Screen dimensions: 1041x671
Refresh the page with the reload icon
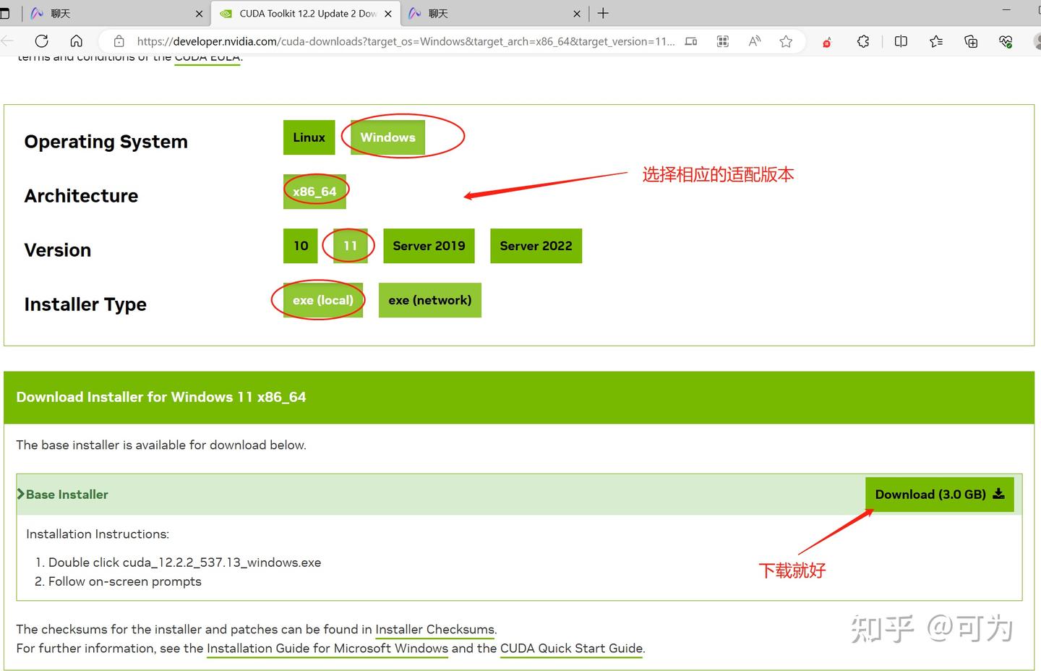click(x=42, y=41)
